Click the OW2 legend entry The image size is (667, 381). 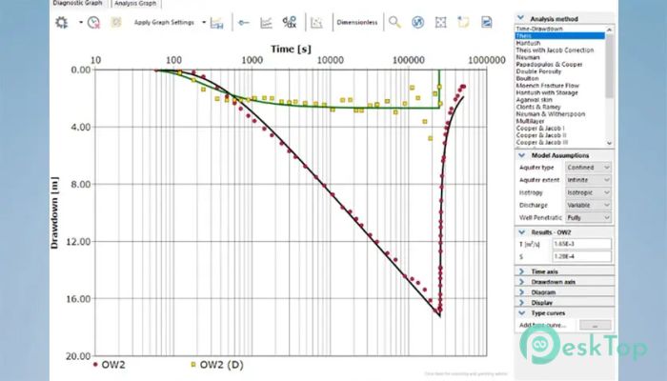pyautogui.click(x=109, y=365)
